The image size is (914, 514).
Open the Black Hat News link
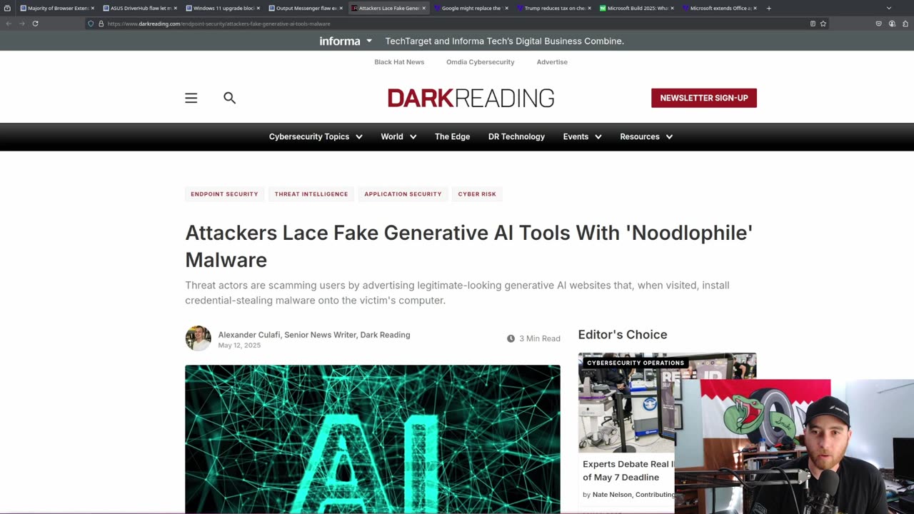[x=399, y=62]
